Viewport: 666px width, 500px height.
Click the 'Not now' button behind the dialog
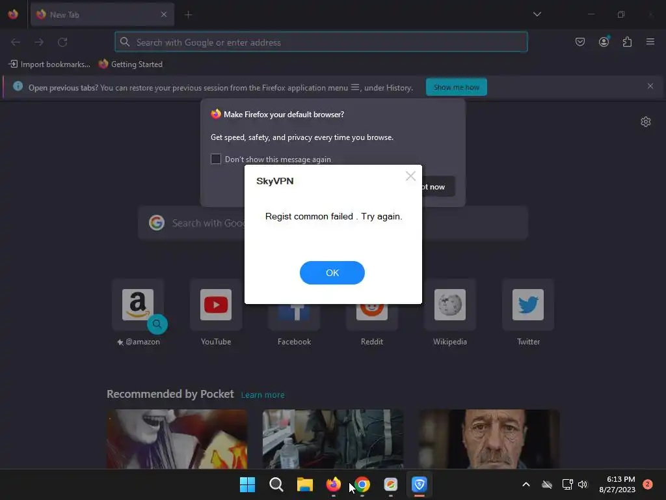(x=438, y=187)
